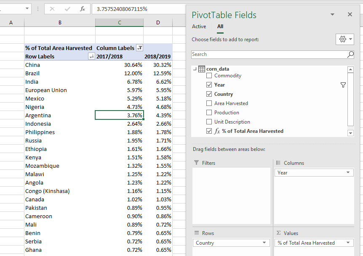Uncheck the Country field checkbox
This screenshot has height=256, width=363.
(209, 94)
